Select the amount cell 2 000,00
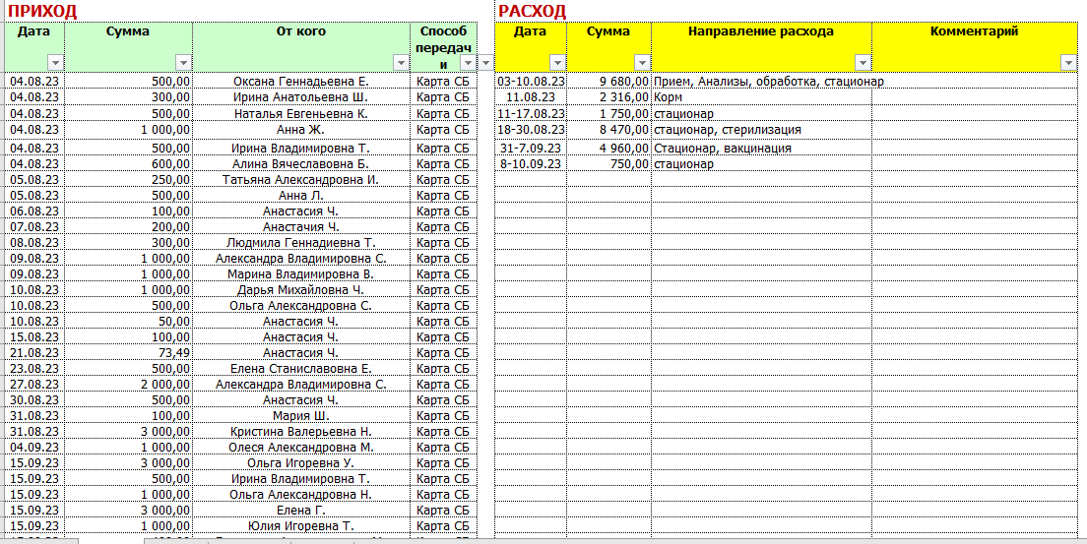1087x544 pixels. click(x=129, y=384)
